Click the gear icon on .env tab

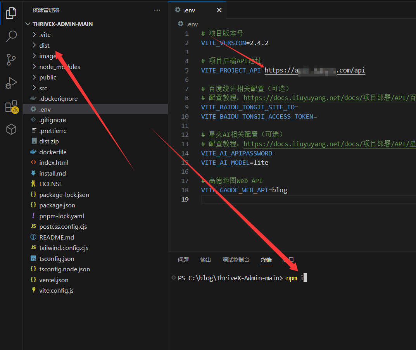pos(178,10)
